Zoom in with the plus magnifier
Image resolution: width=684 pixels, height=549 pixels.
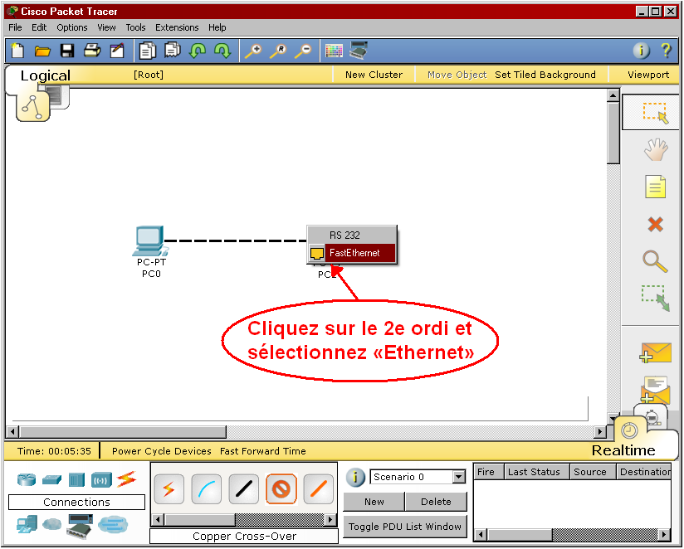(253, 51)
